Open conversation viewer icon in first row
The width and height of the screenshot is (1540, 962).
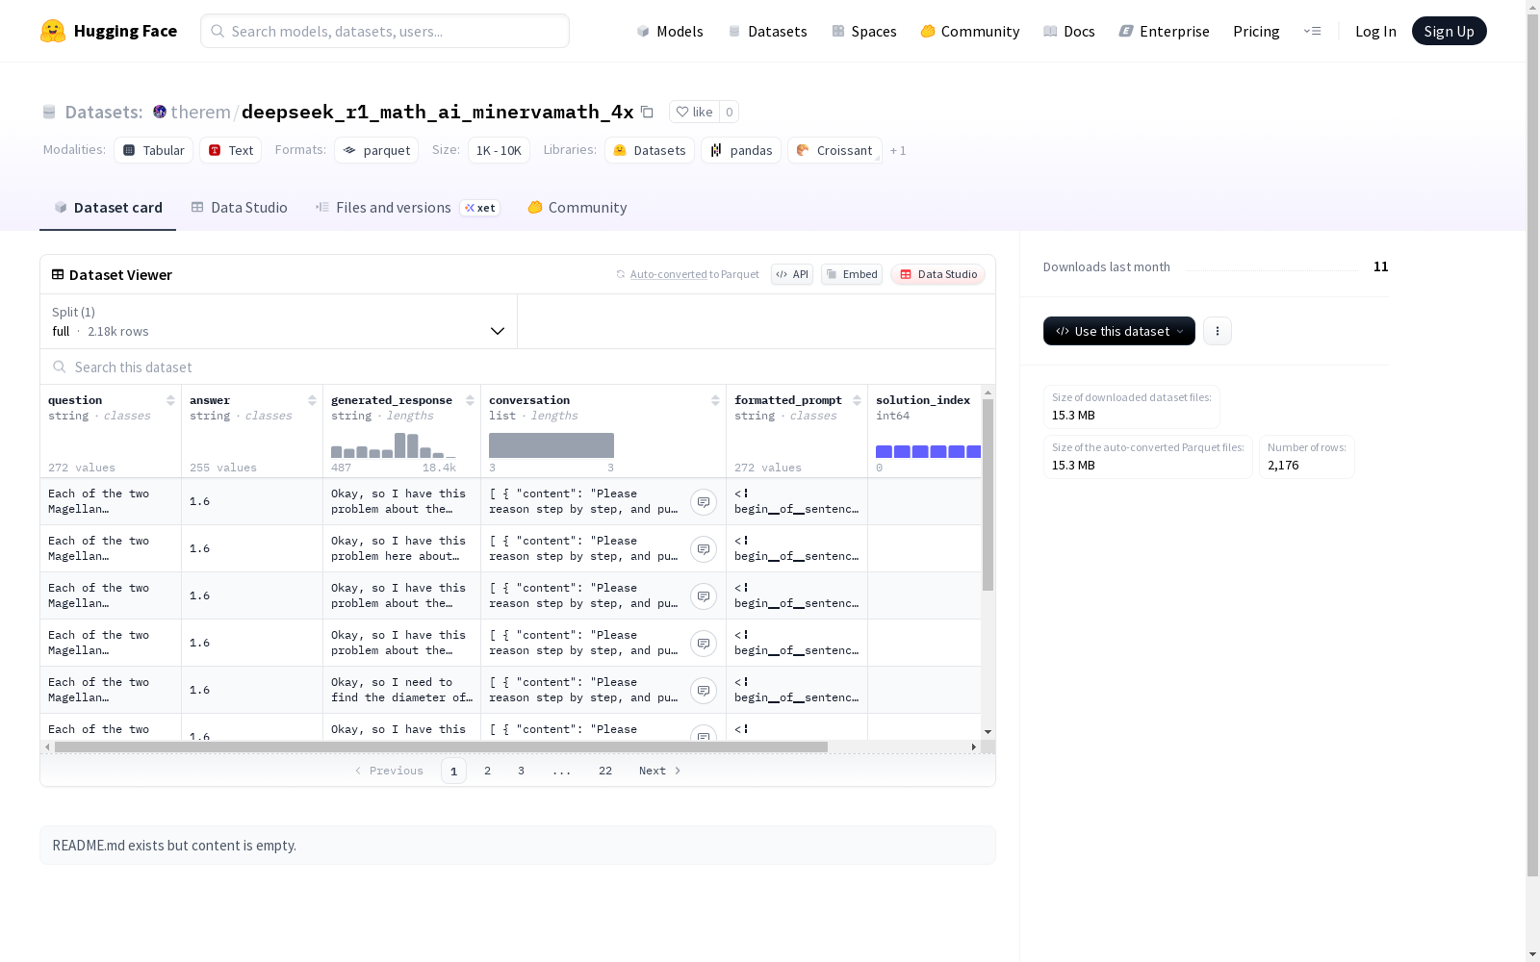coord(704,502)
